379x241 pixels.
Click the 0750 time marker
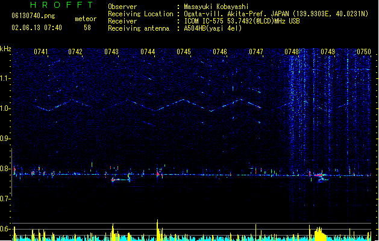[364, 52]
